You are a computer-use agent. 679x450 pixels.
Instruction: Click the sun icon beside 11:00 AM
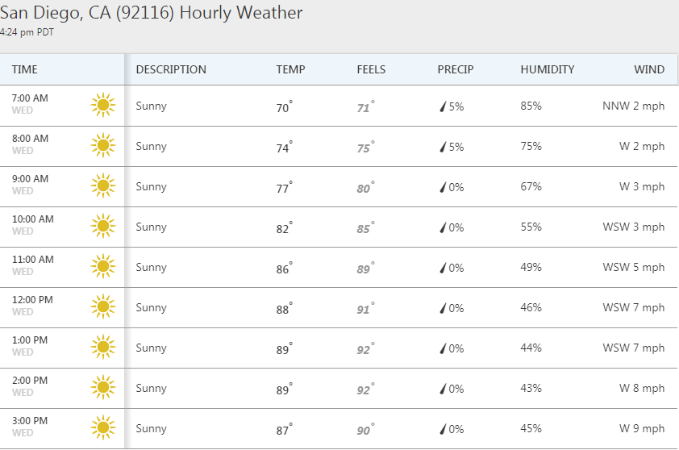pyautogui.click(x=102, y=267)
